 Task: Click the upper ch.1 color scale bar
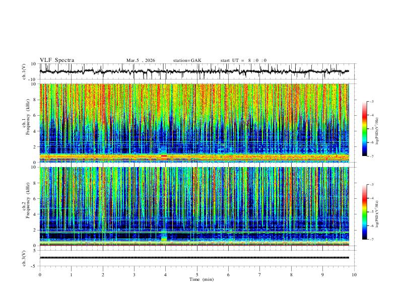pyautogui.click(x=364, y=129)
